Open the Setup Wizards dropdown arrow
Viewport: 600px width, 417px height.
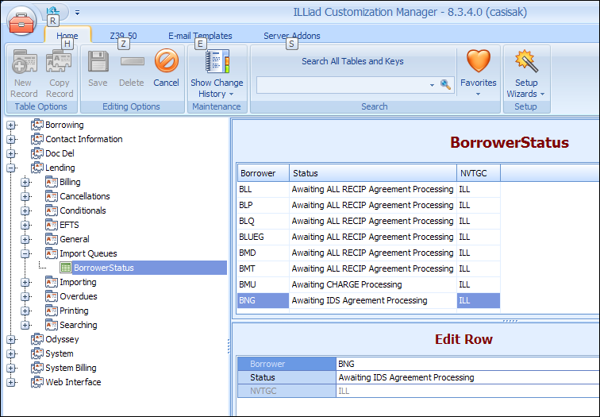tap(542, 95)
